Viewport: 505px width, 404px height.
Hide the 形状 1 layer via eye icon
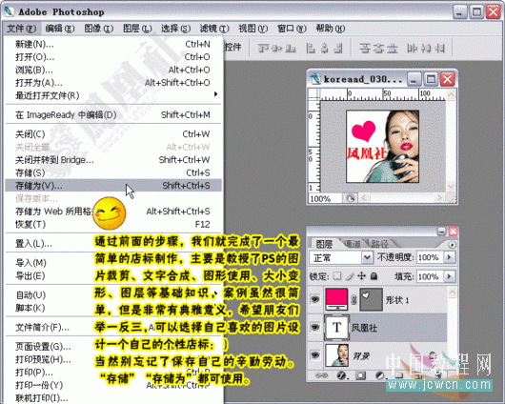click(x=315, y=299)
